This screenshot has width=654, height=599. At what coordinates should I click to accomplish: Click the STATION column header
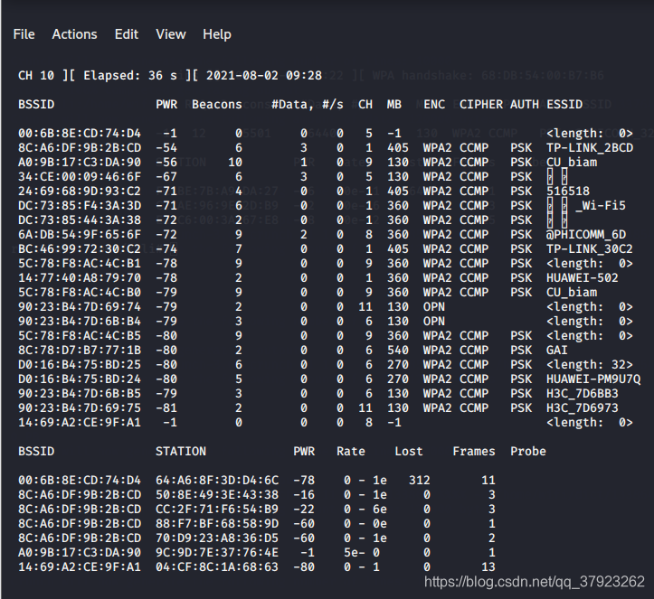click(x=181, y=452)
